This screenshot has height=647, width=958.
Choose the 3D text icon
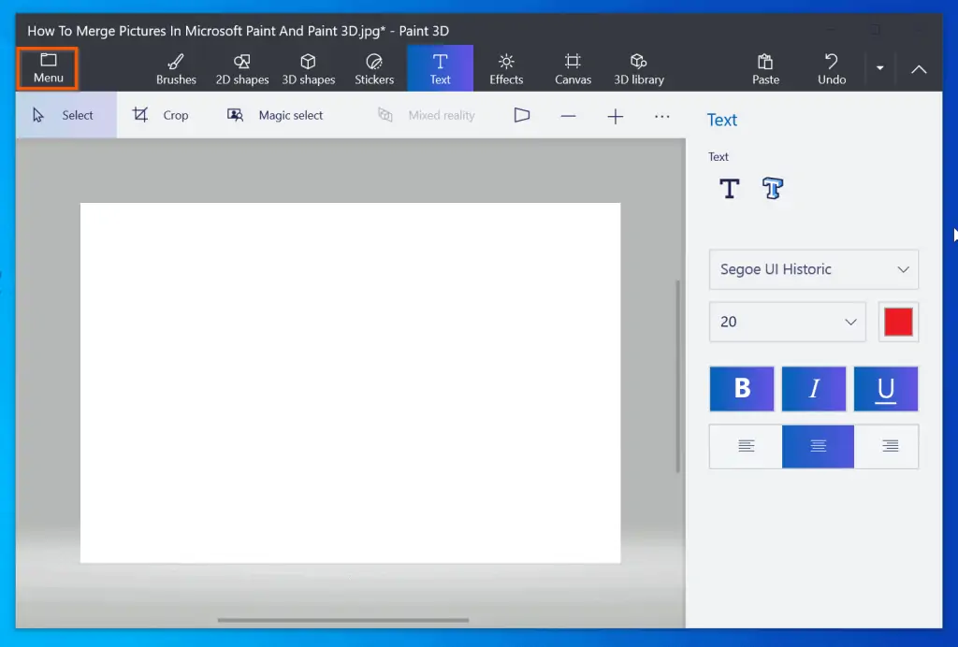(772, 189)
